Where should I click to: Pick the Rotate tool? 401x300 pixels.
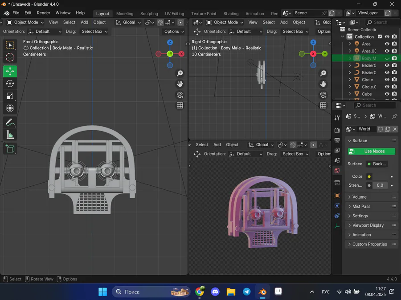click(x=10, y=84)
